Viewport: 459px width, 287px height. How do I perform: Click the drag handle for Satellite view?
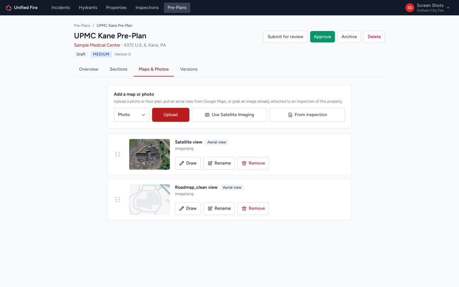[118, 155]
